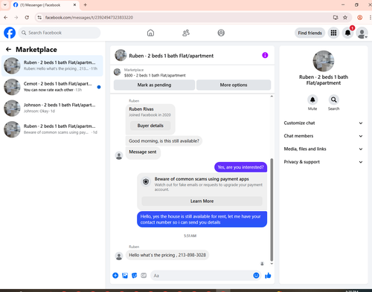Click the listing thumbnail in right panel
The image size is (372, 292).
click(x=324, y=61)
